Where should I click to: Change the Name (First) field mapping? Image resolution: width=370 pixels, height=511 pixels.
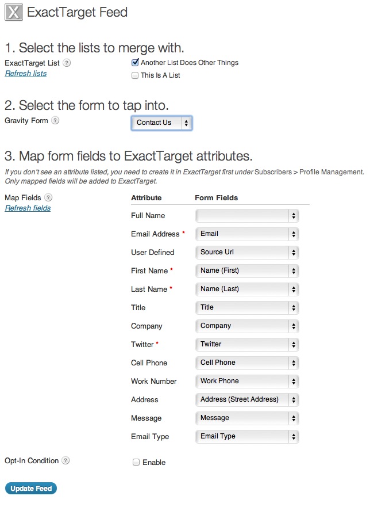click(x=247, y=271)
